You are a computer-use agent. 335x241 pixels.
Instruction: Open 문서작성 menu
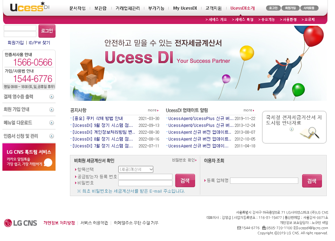(77, 8)
